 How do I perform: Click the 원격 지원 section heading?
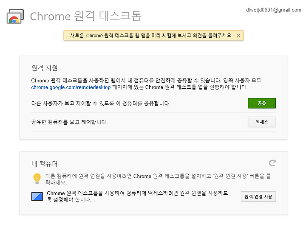click(45, 68)
